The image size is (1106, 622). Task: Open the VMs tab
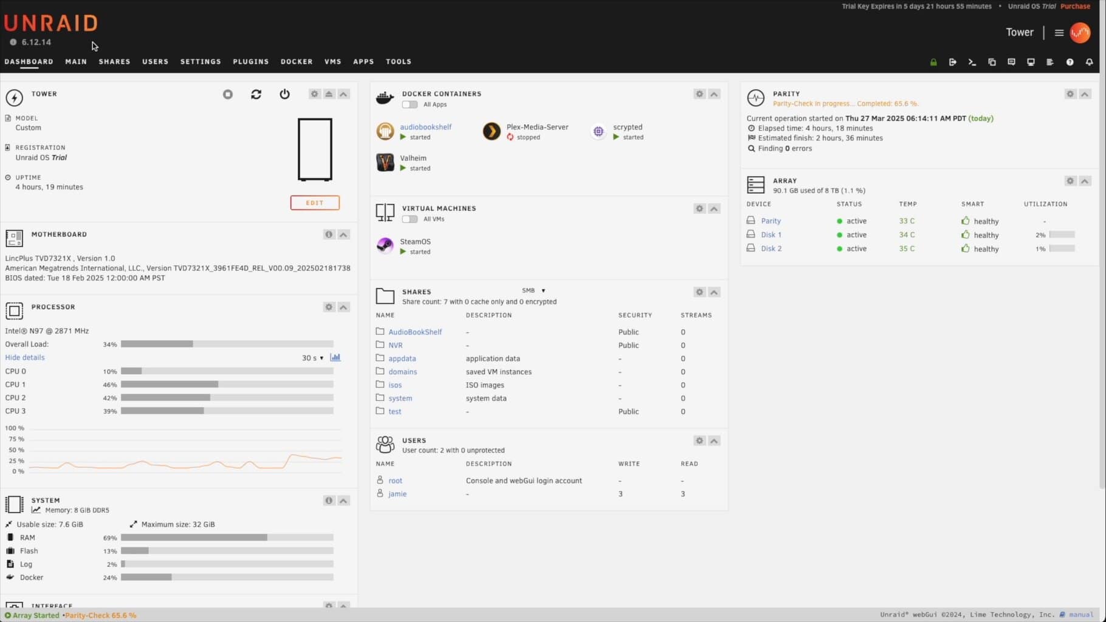coord(333,62)
